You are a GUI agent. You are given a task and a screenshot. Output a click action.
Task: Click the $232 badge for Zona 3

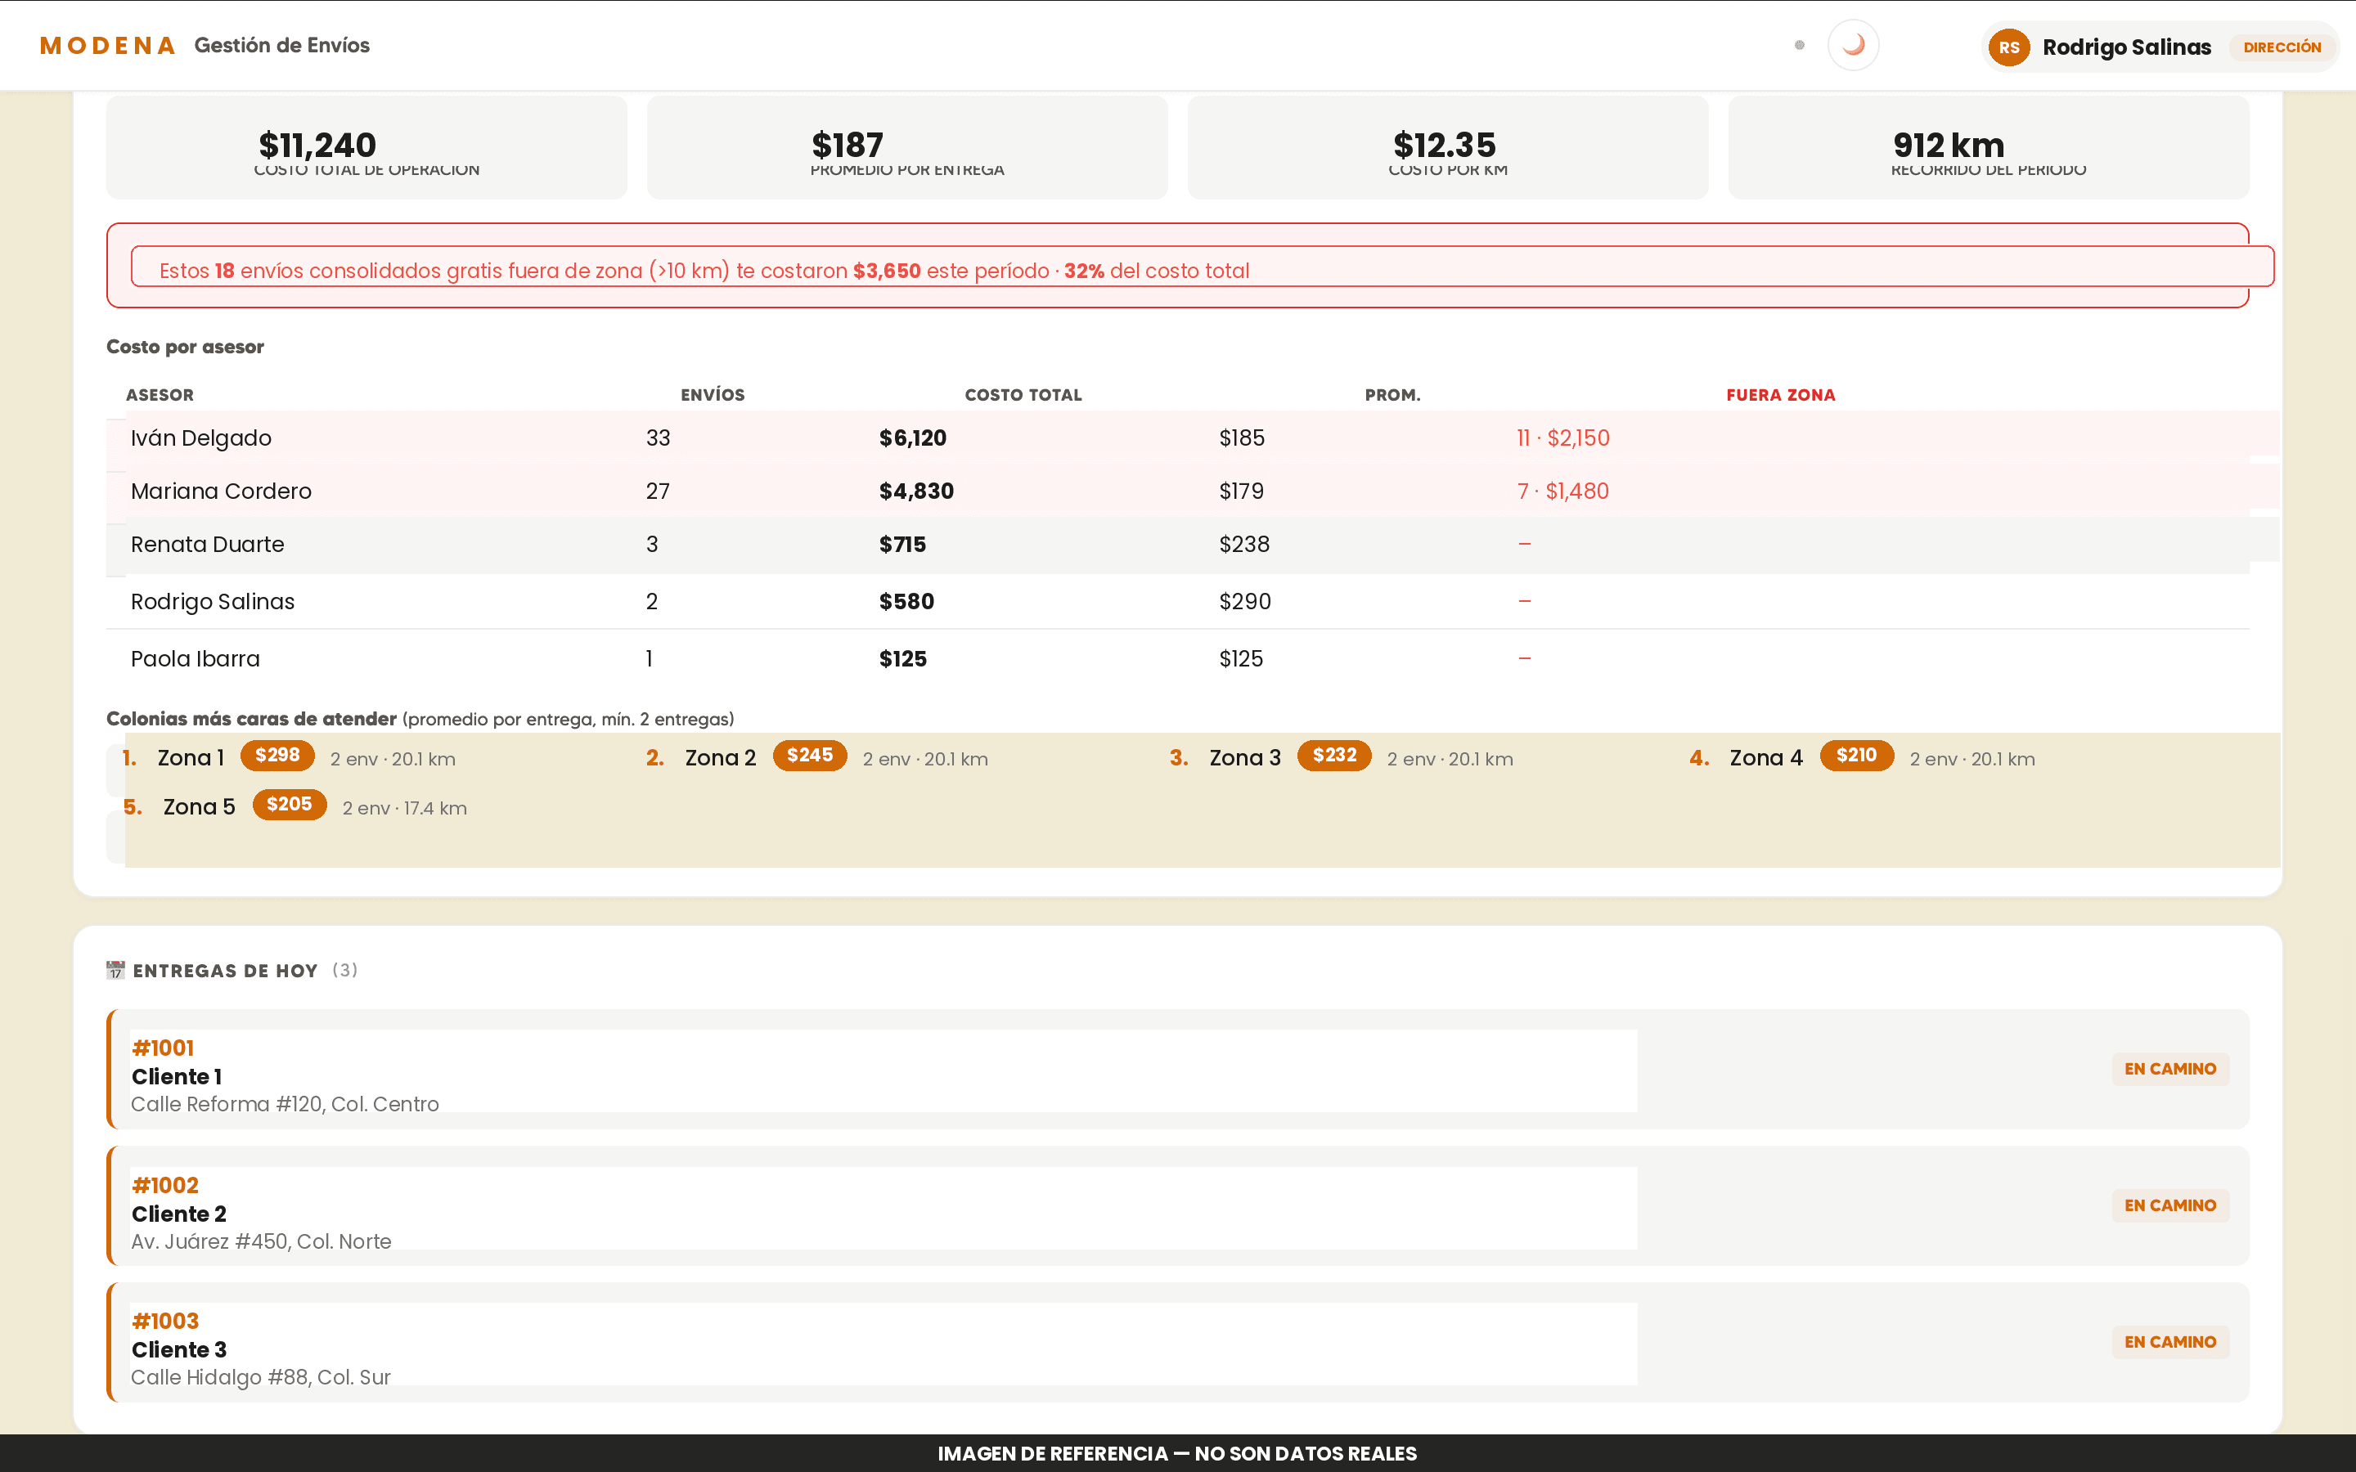tap(1333, 756)
